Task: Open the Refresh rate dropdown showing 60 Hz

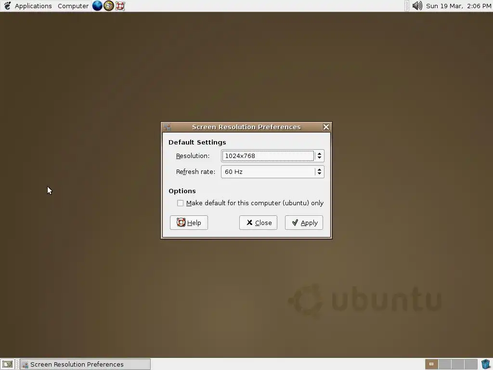Action: click(x=272, y=172)
